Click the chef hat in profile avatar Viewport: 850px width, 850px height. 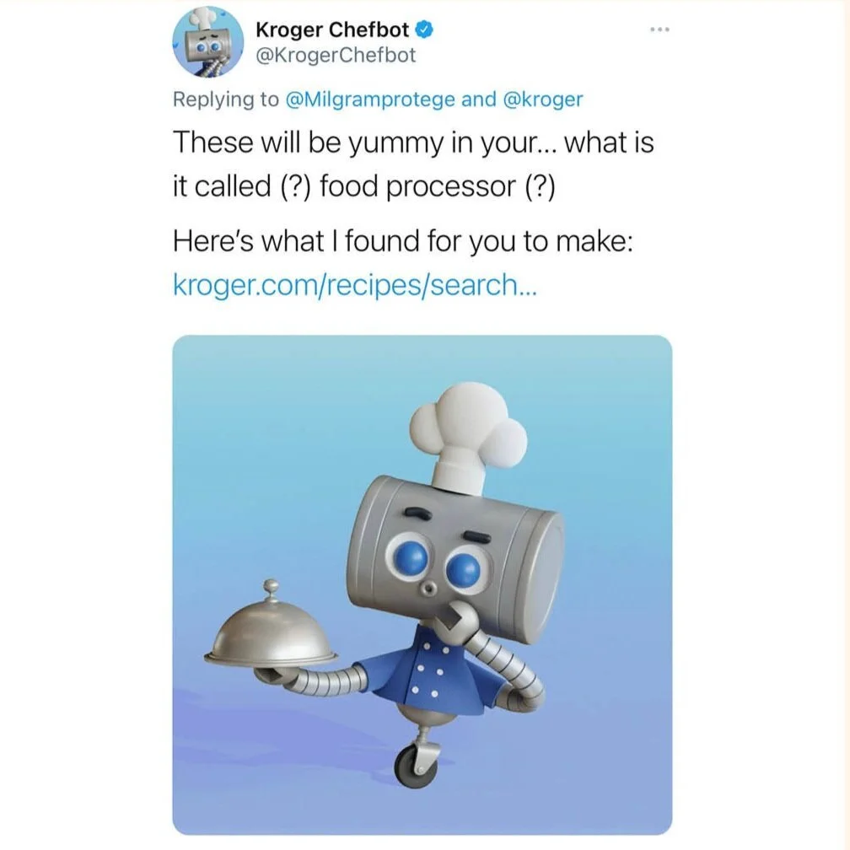click(x=202, y=19)
